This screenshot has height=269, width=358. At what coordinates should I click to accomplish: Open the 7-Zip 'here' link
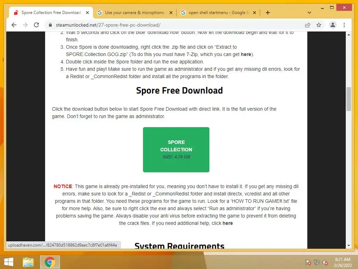click(x=246, y=54)
